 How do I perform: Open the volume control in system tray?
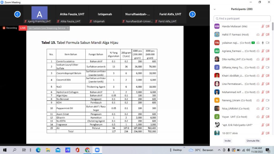pos(248,150)
